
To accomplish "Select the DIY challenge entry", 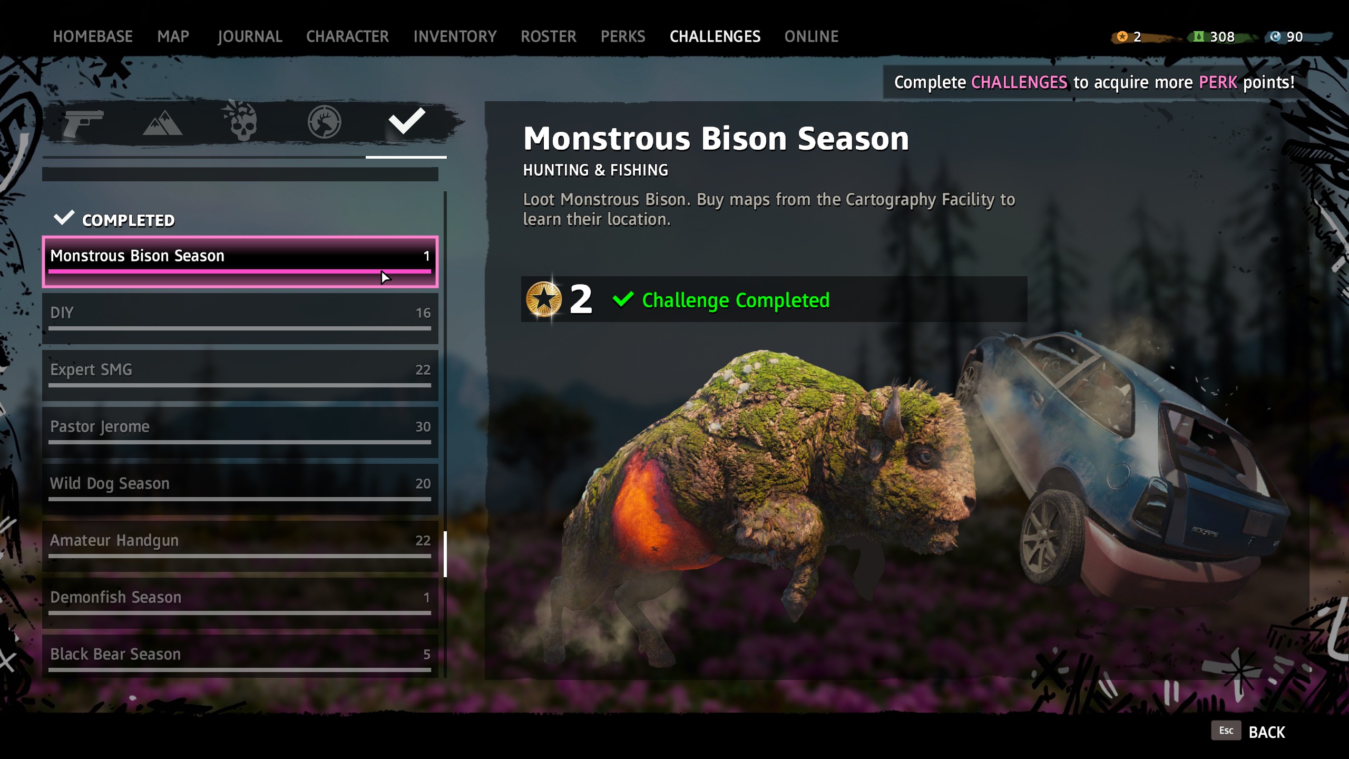I will point(240,318).
